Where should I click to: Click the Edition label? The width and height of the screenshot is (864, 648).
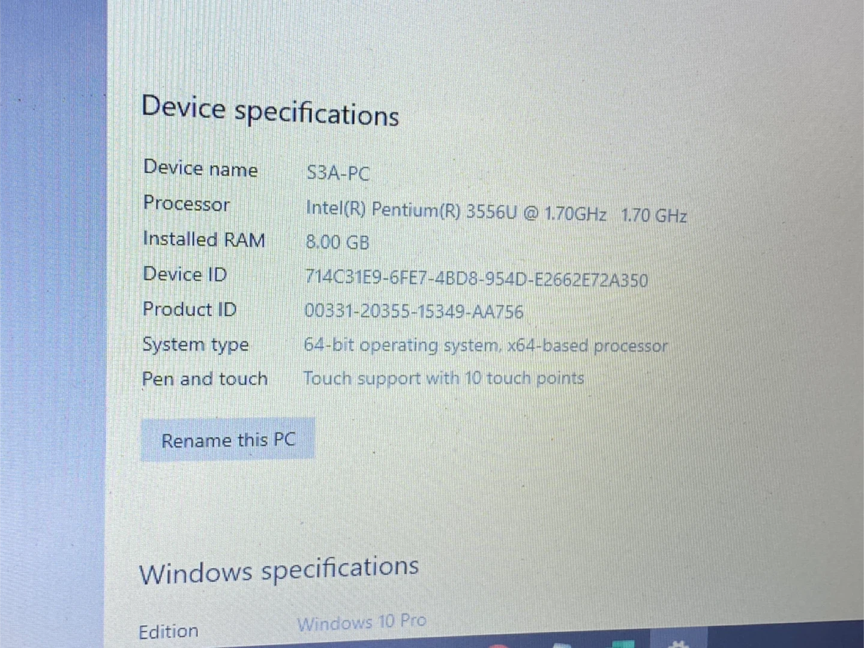click(169, 631)
